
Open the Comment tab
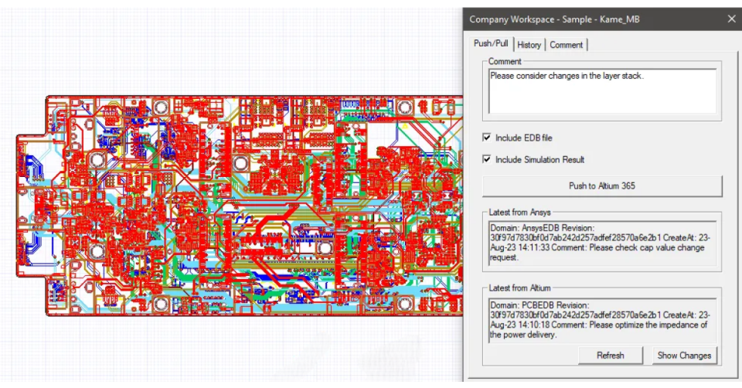pos(566,45)
